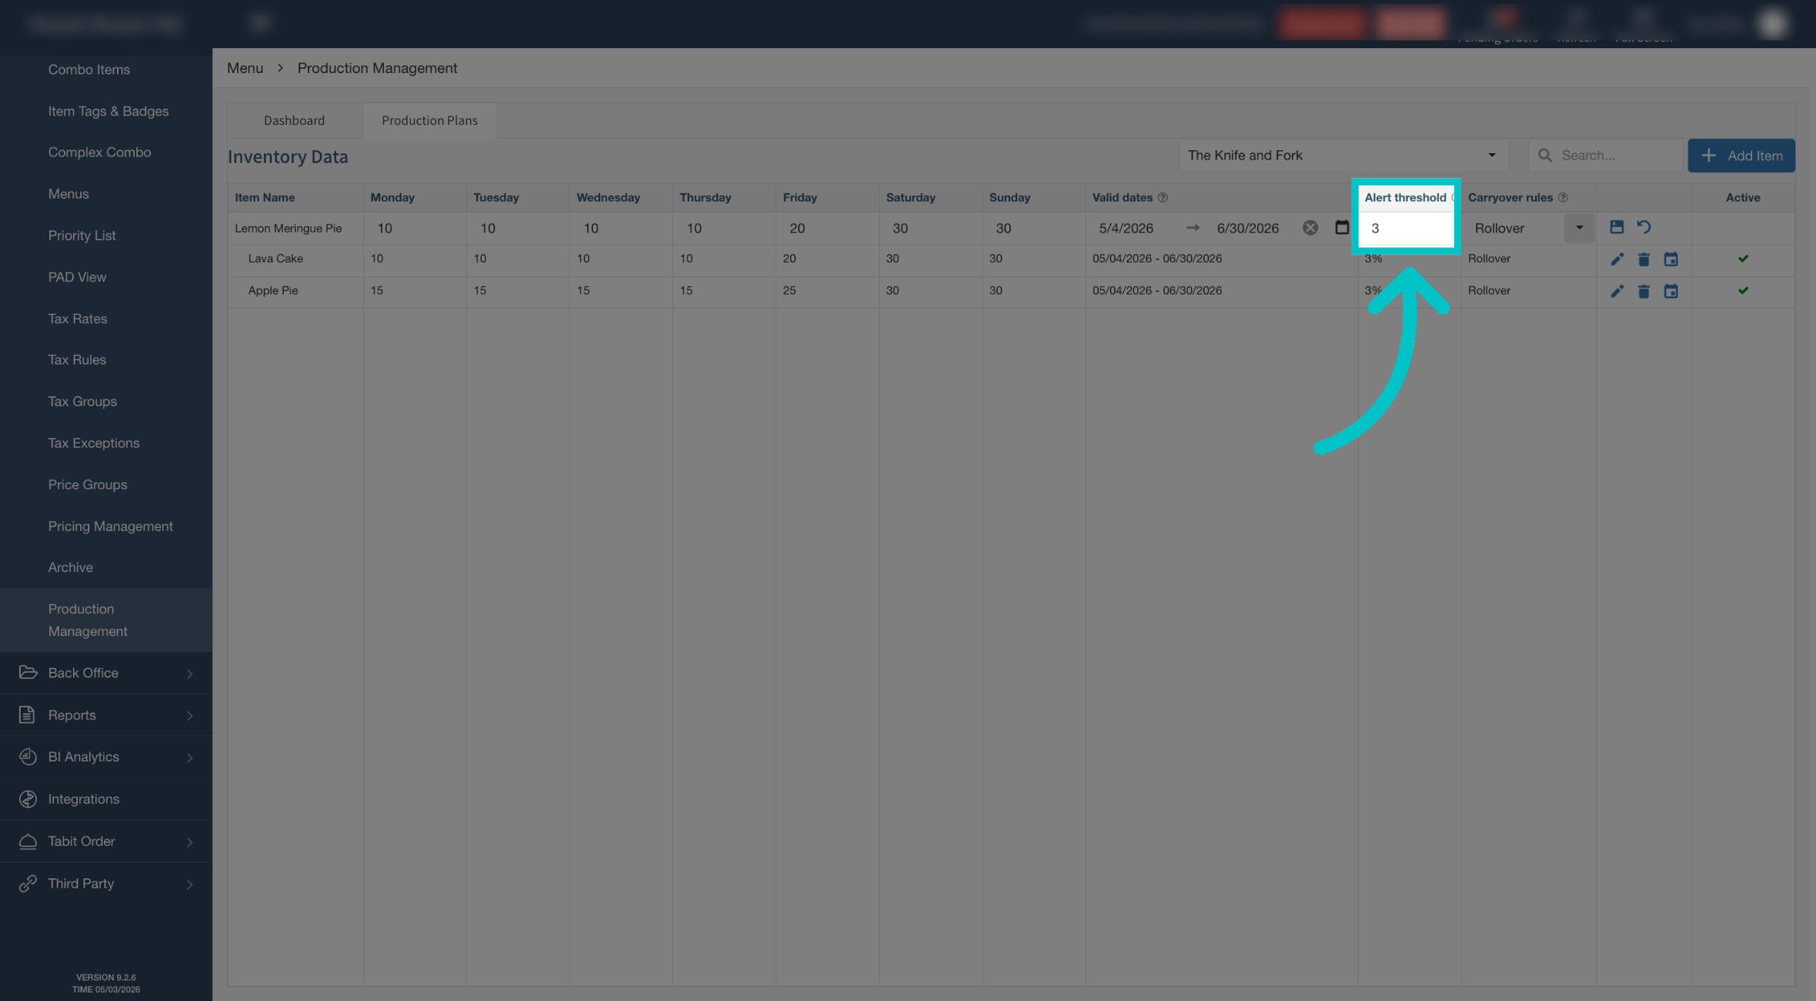Image resolution: width=1816 pixels, height=1001 pixels.
Task: Delete the Apple Pie row
Action: click(x=1644, y=291)
